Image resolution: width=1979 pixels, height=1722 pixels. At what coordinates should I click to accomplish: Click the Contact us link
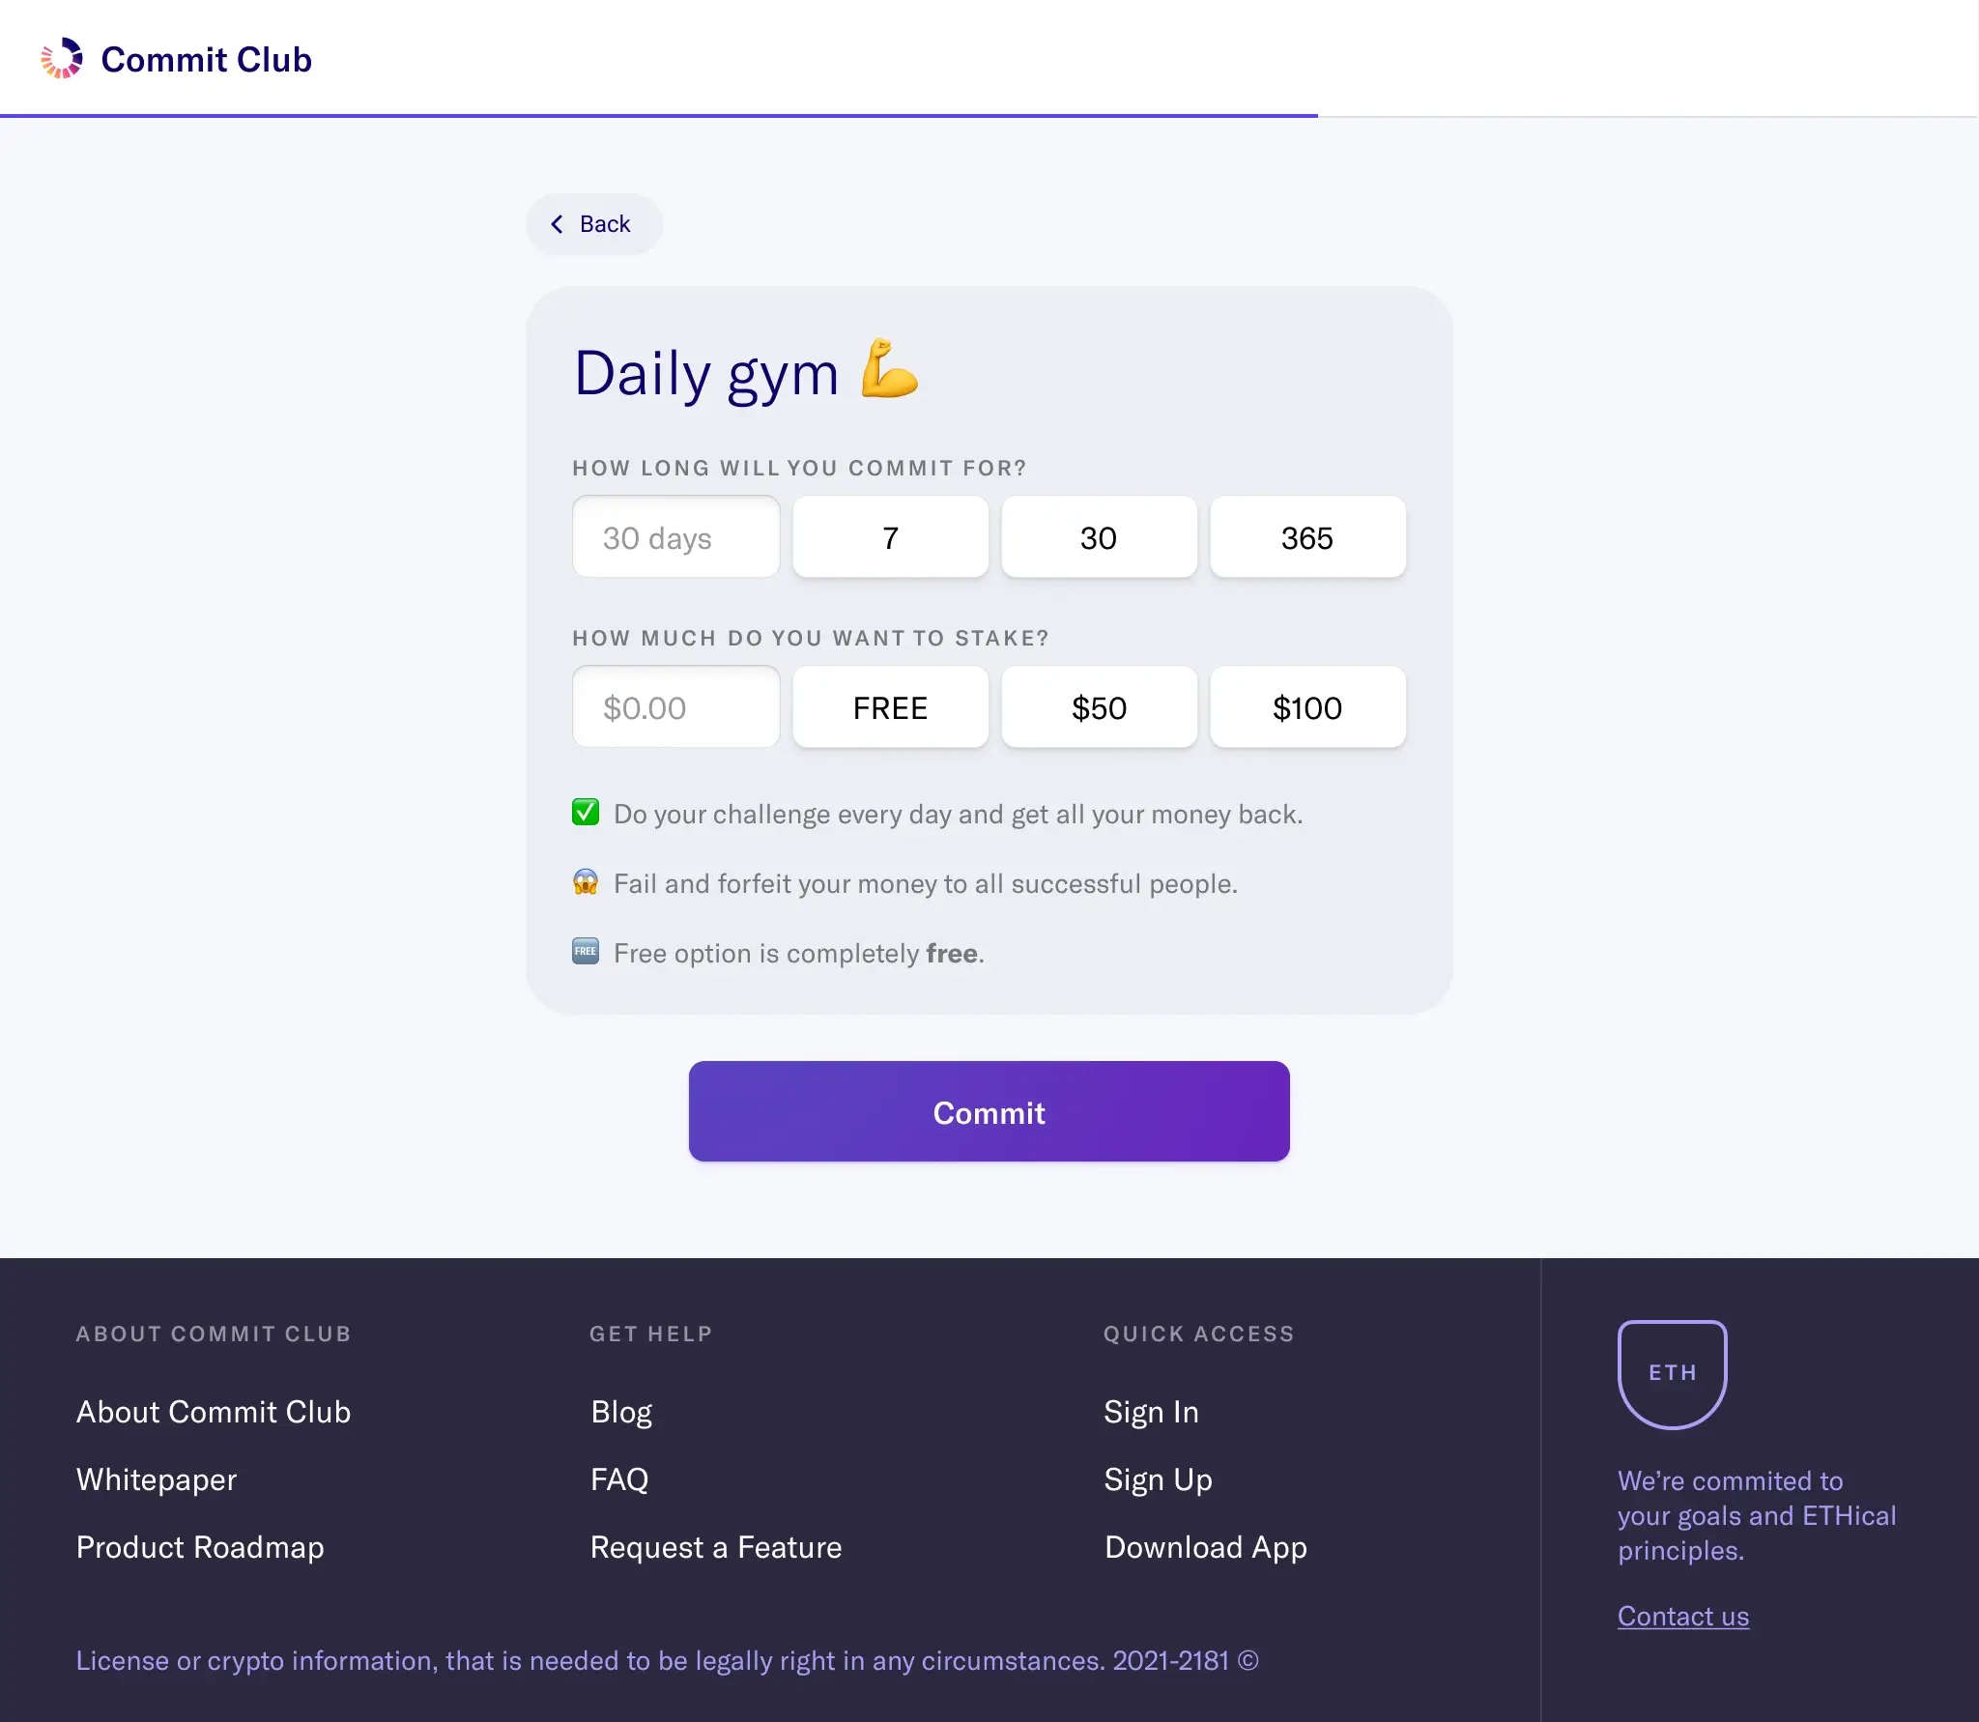pos(1682,1615)
